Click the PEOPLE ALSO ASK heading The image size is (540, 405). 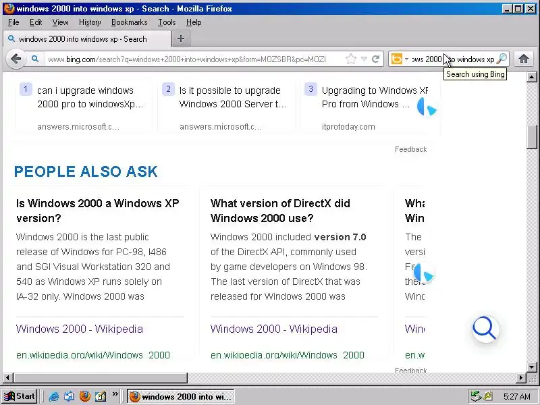pyautogui.click(x=86, y=171)
